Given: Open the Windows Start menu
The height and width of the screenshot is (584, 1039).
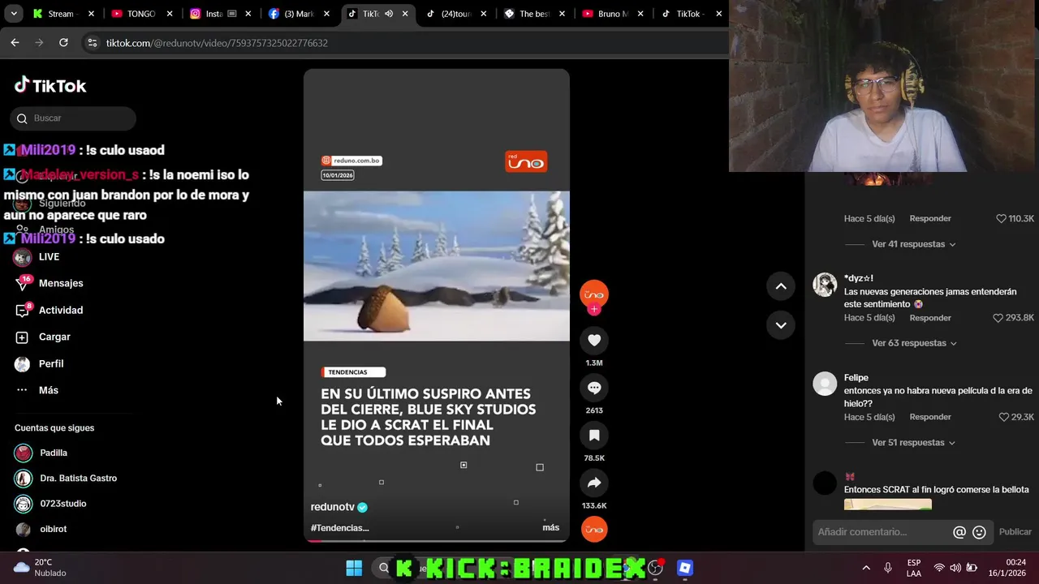Looking at the screenshot, I should pyautogui.click(x=354, y=568).
